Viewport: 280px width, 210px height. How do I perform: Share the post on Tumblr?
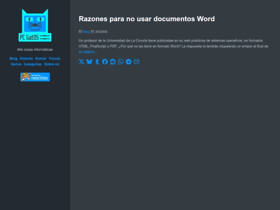(97, 62)
